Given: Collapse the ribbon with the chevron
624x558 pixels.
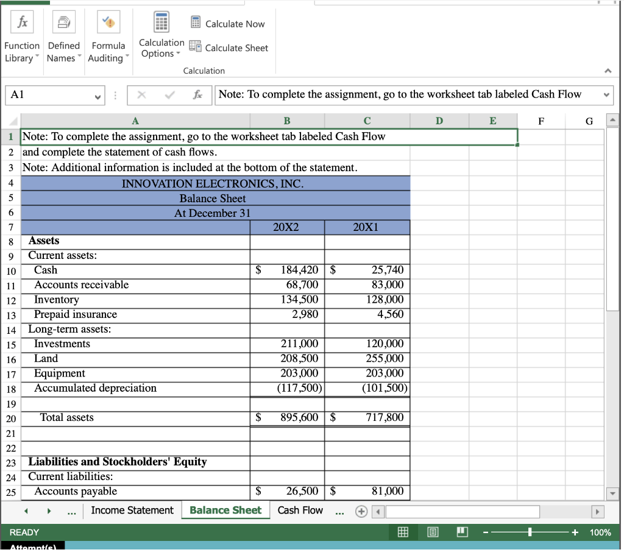Looking at the screenshot, I should point(608,70).
